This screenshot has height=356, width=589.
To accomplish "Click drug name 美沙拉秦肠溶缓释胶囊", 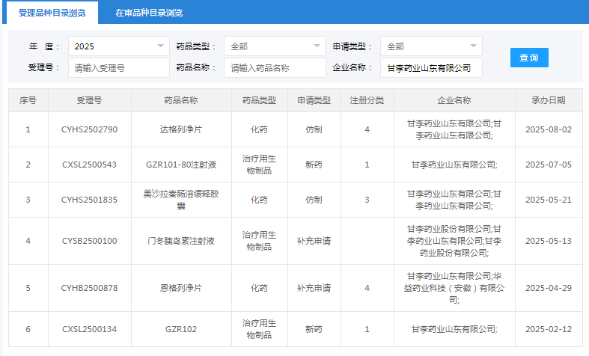I will point(181,200).
